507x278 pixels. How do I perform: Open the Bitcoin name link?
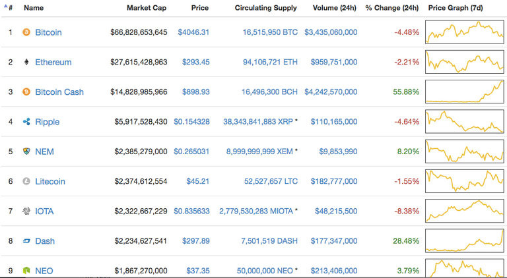[48, 32]
